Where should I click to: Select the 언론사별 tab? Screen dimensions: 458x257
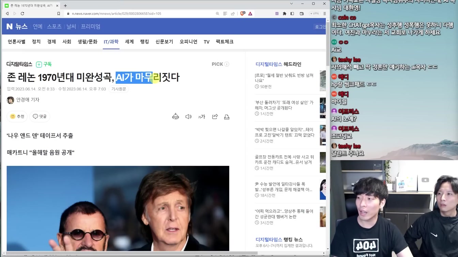pyautogui.click(x=17, y=41)
